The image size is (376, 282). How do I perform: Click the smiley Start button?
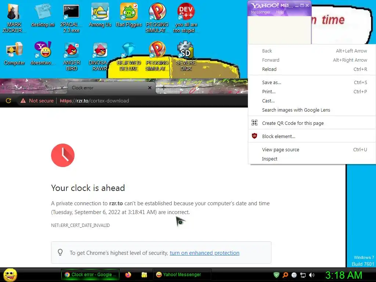tap(10, 275)
